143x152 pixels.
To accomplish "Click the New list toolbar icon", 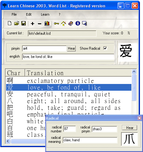I will pos(9,23).
